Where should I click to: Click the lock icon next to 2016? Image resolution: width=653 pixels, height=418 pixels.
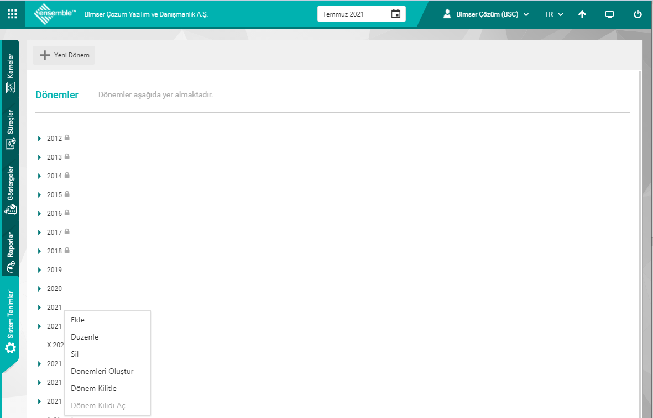tap(67, 213)
